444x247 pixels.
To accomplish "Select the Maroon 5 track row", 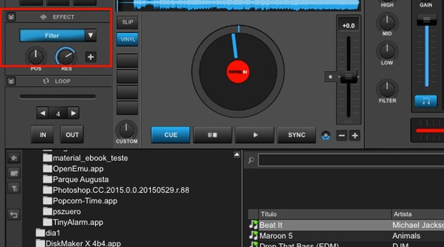I will [346, 236].
